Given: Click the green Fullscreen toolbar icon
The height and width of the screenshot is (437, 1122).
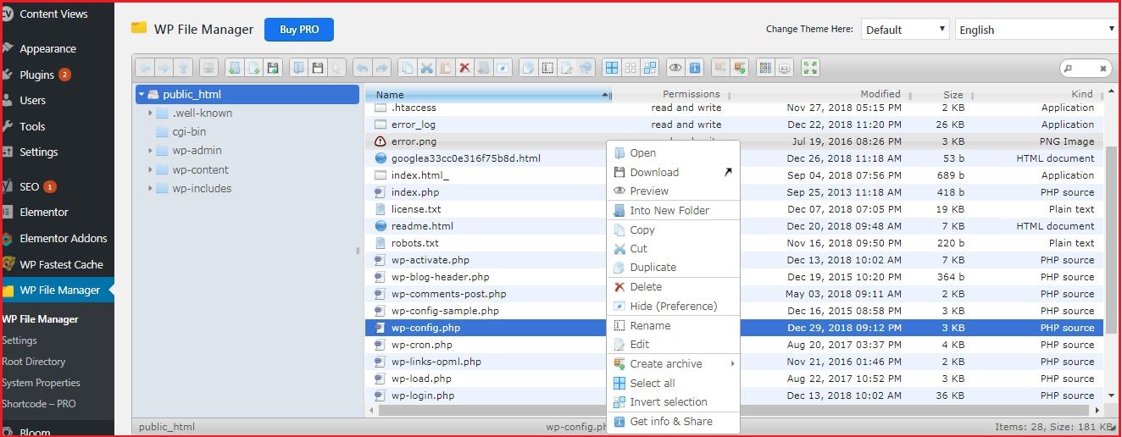Looking at the screenshot, I should click(x=810, y=68).
